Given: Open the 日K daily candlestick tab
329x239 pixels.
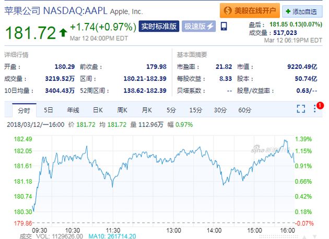Looking at the screenshot, I should tap(98, 110).
